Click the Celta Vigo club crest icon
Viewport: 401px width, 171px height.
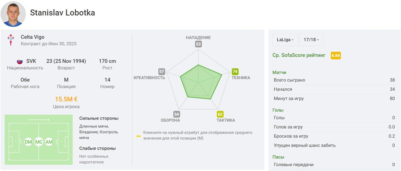point(10,40)
